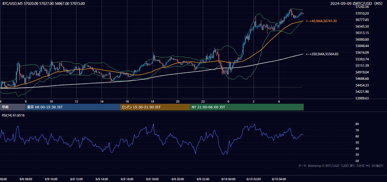
Task: Select the 東京 08:00-15:30 JST session bar
Action: (x=73, y=107)
